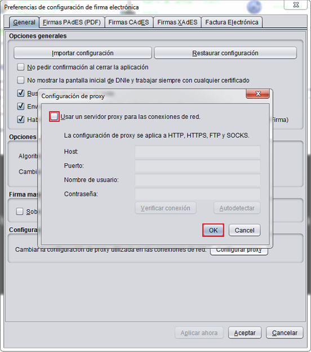Viewport: 311px width, 352px height.
Task: Open the Firmas PAdES (PDF) tab
Action: point(72,22)
